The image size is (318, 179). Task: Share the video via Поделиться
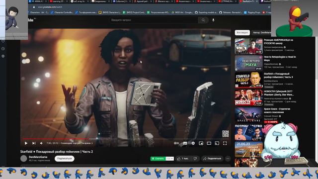(x=212, y=159)
